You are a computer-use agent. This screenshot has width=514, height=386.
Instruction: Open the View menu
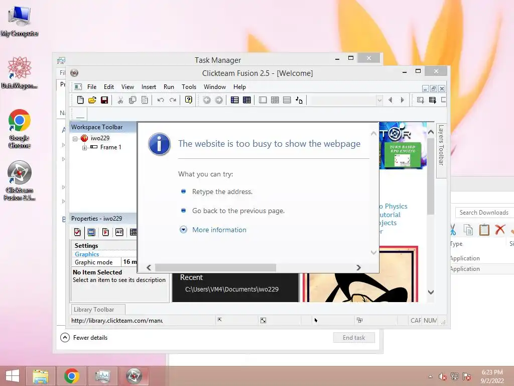[x=127, y=86]
